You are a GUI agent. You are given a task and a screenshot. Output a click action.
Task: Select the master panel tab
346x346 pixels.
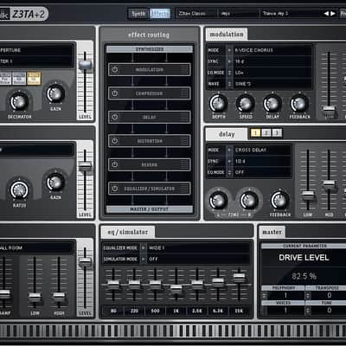(272, 232)
